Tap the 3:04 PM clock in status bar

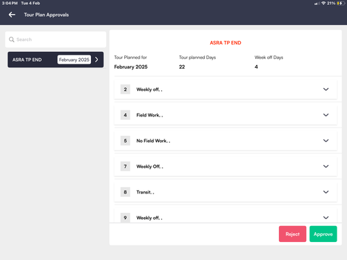[10, 3]
